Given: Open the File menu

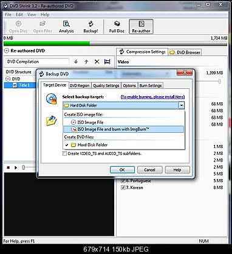Looking at the screenshot, I should point(8,15).
